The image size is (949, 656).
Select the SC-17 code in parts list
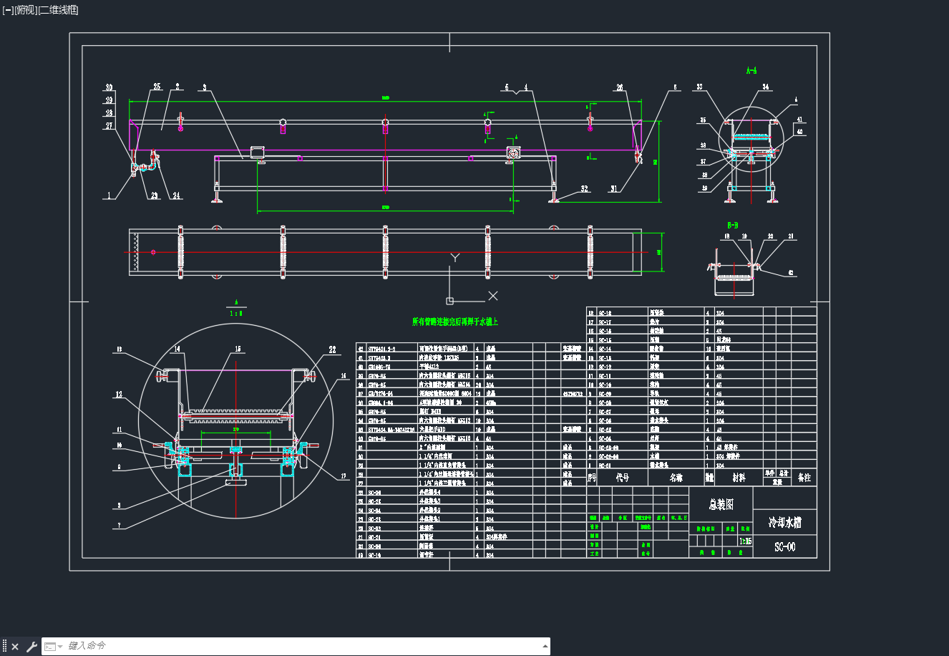pyautogui.click(x=605, y=322)
